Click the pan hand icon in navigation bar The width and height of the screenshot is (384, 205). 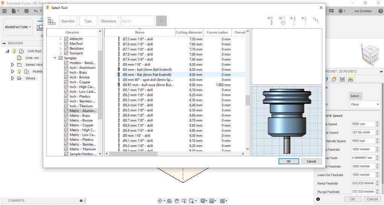point(177,201)
